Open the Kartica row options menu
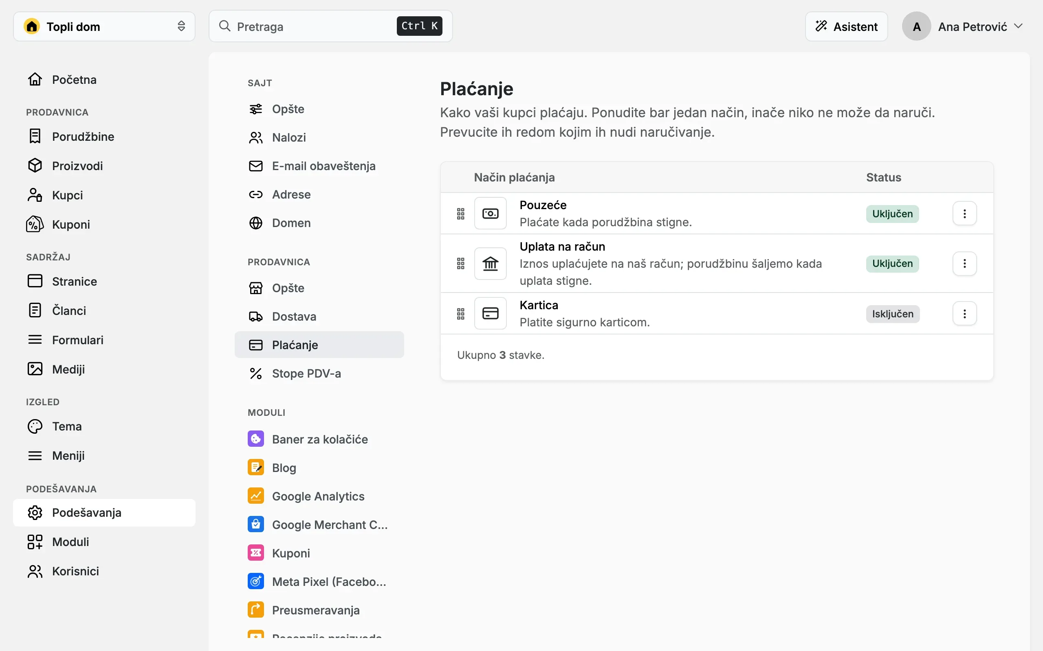 point(964,313)
